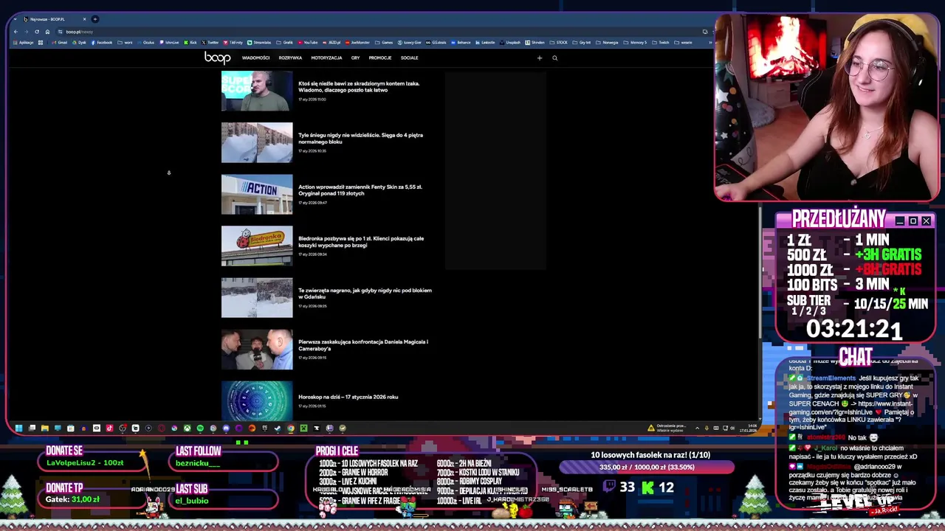Viewport: 945px width, 531px height.
Task: Open article about animals recorded in Gdańsk
Action: coord(365,294)
